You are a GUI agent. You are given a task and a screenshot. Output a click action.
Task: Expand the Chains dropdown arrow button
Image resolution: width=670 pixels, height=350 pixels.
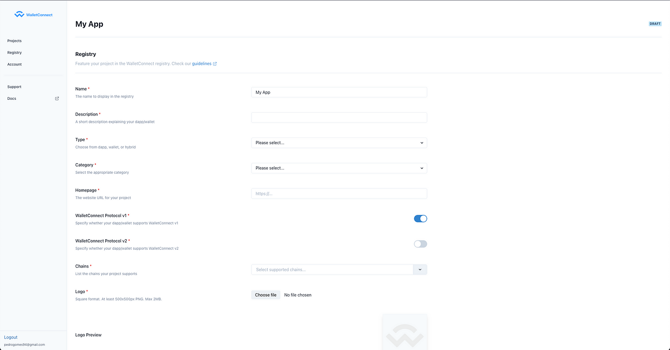pyautogui.click(x=420, y=269)
